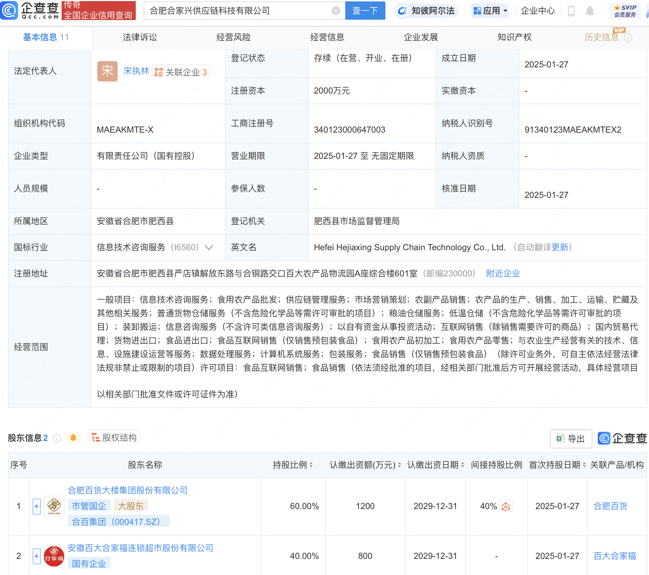Expand the 国标行业 chevron
The width and height of the screenshot is (649, 575).
tap(209, 247)
